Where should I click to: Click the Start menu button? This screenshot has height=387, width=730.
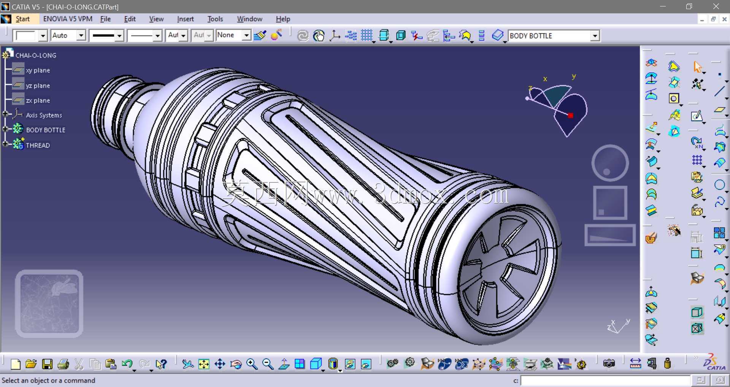22,19
